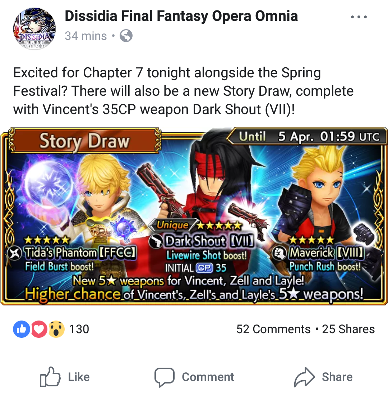Click the thumbs-up outline Like icon
Screen dimensions: 388x395
pos(50,377)
